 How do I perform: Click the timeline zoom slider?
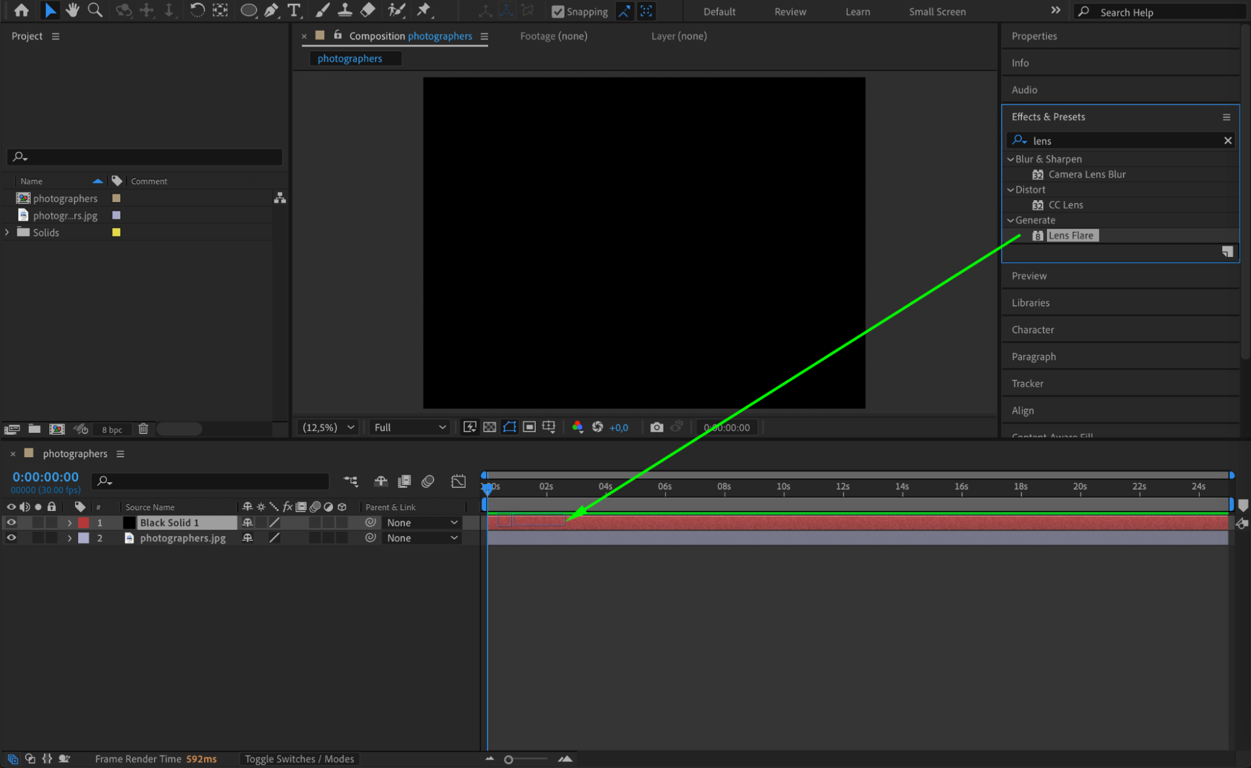click(x=509, y=759)
